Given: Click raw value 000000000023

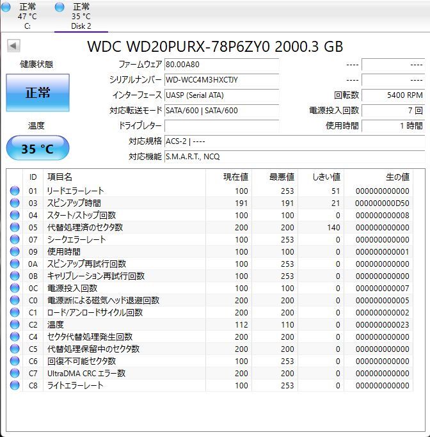Looking at the screenshot, I should [x=382, y=324].
